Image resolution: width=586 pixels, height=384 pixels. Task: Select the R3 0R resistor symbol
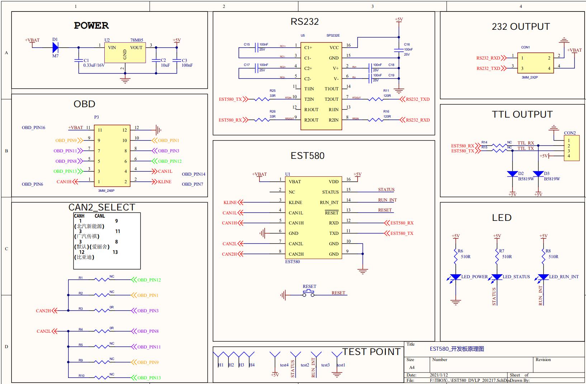[101, 310]
